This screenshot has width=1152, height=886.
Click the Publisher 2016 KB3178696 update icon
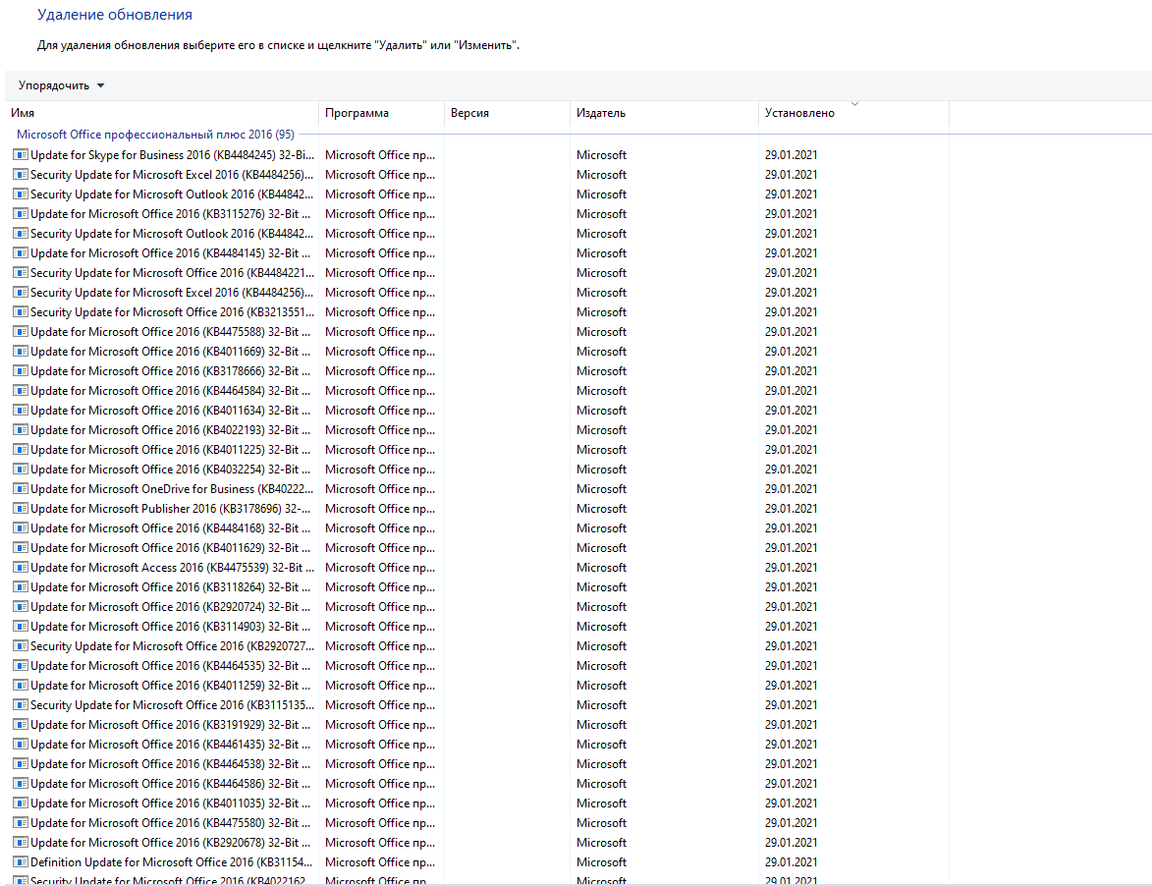(x=21, y=509)
